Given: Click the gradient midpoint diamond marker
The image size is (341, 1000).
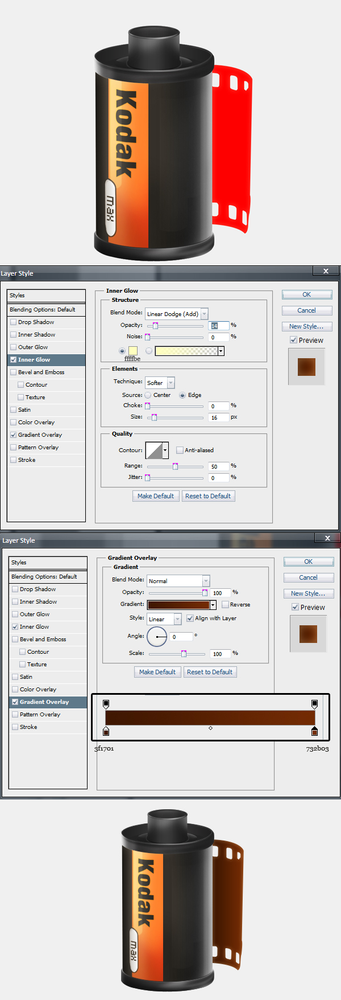Looking at the screenshot, I should coord(210,728).
